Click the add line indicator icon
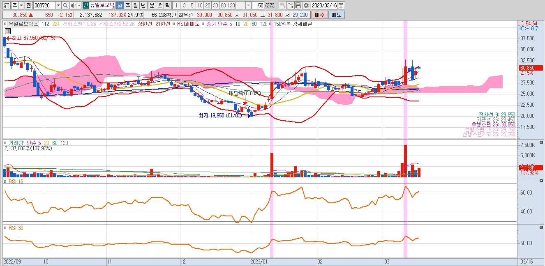This screenshot has height=266, width=545. [291, 5]
